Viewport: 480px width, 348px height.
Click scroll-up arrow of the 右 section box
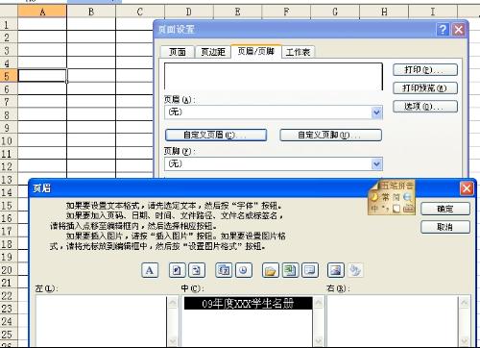[465, 302]
